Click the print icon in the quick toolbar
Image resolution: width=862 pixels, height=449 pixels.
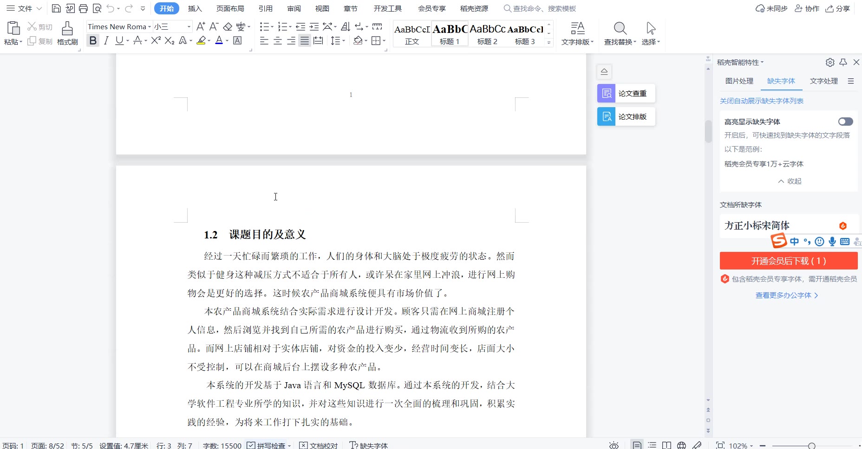tap(83, 8)
